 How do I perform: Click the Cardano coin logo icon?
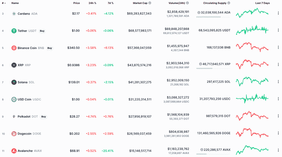14,14
